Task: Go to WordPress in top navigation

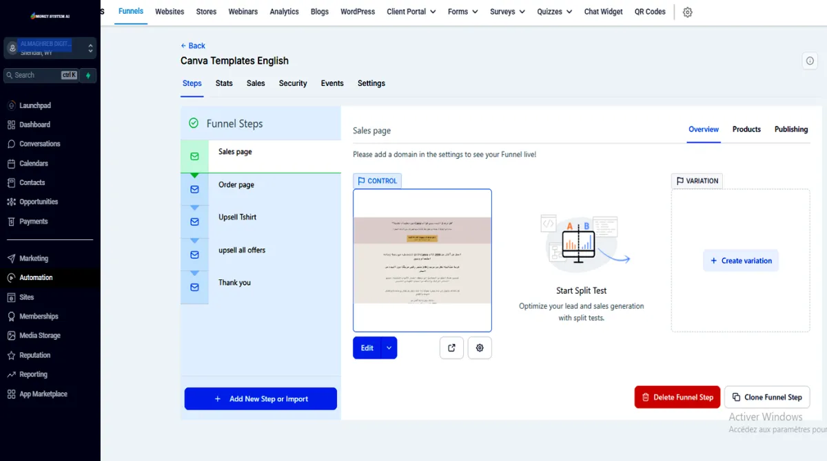Action: click(358, 12)
